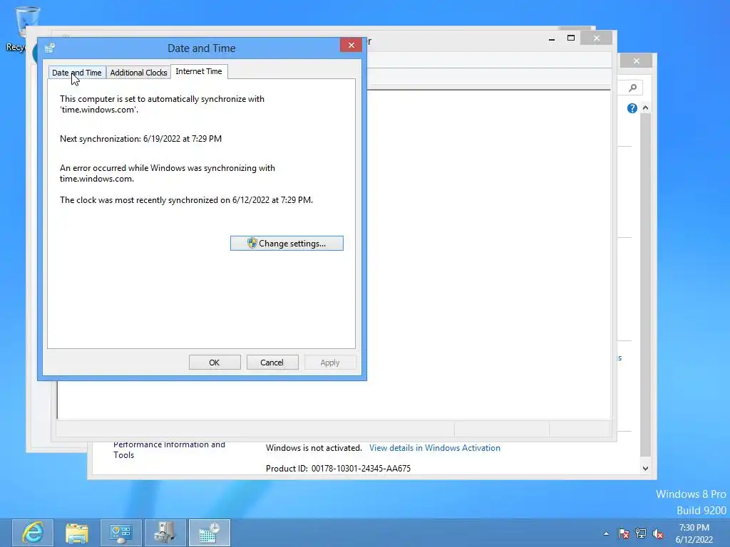730x547 pixels.
Task: Open Control Panel taskbar icon
Action: [121, 533]
